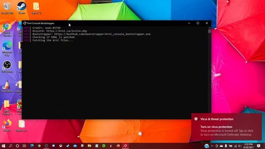The height and width of the screenshot is (149, 265).
Task: Click the 'Fetching the krnl files...' line
Action: tap(53, 41)
